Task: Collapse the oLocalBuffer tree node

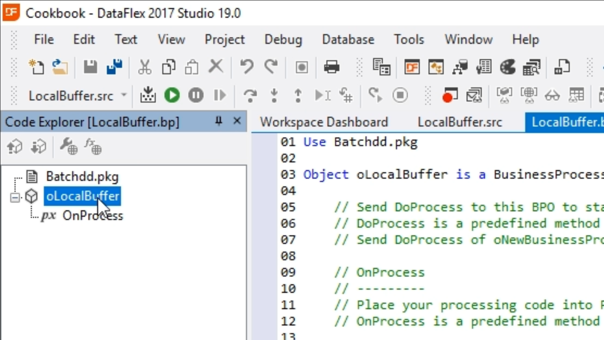Action: 15,197
